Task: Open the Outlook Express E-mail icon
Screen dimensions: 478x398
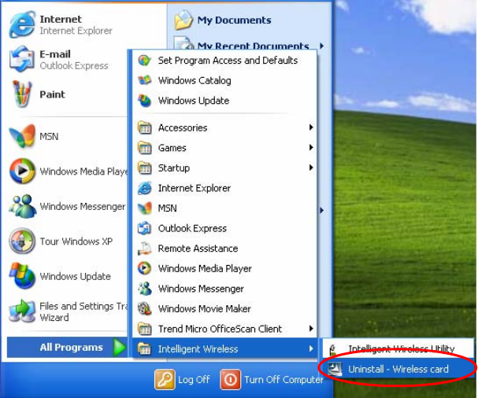Action: pyautogui.click(x=21, y=59)
